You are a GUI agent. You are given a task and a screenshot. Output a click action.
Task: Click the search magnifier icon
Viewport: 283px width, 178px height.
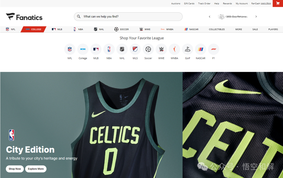click(x=79, y=17)
